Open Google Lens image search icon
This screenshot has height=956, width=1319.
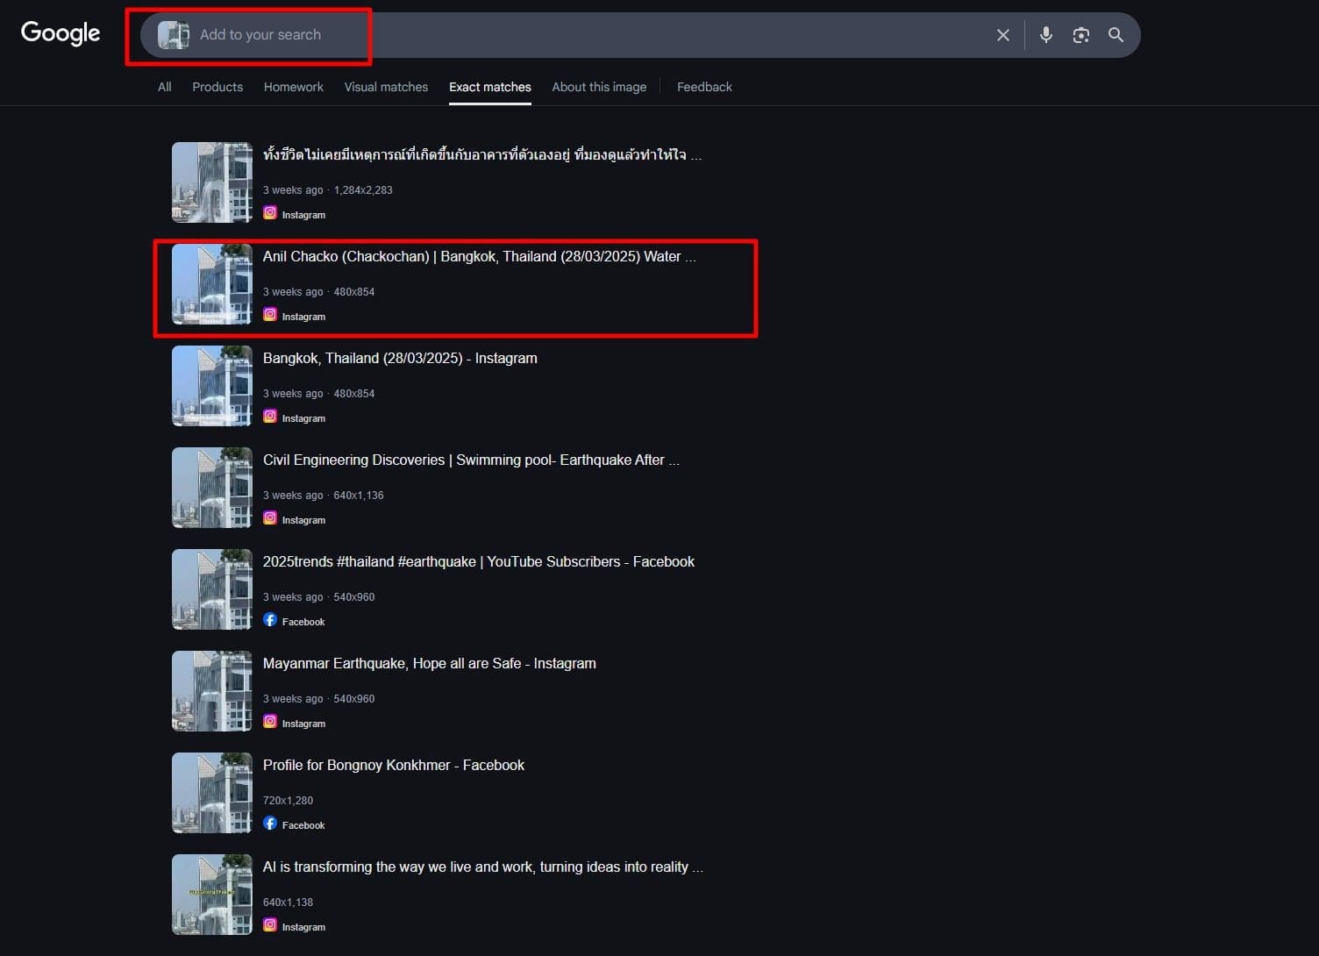pos(1080,35)
